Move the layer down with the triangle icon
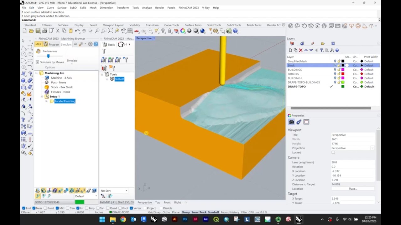This screenshot has width=401, height=225. coord(311,50)
